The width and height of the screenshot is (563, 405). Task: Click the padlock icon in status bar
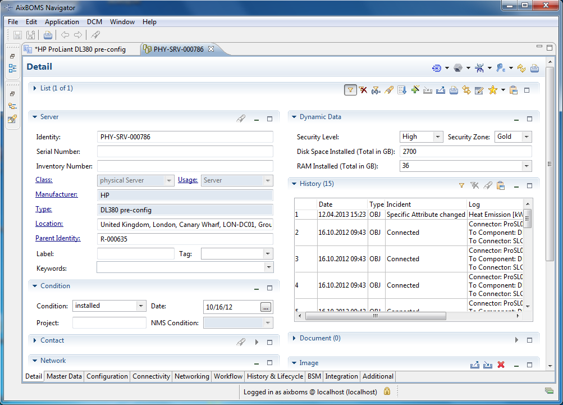click(x=387, y=392)
